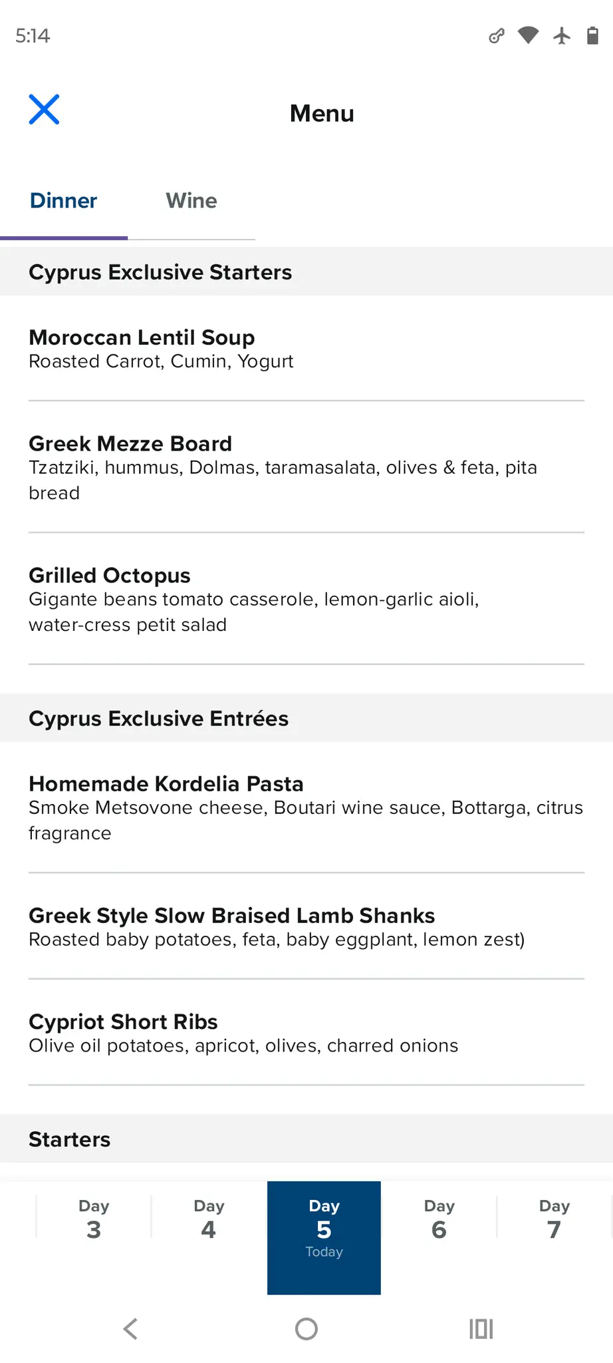Choose Day 4 menu

click(209, 1219)
